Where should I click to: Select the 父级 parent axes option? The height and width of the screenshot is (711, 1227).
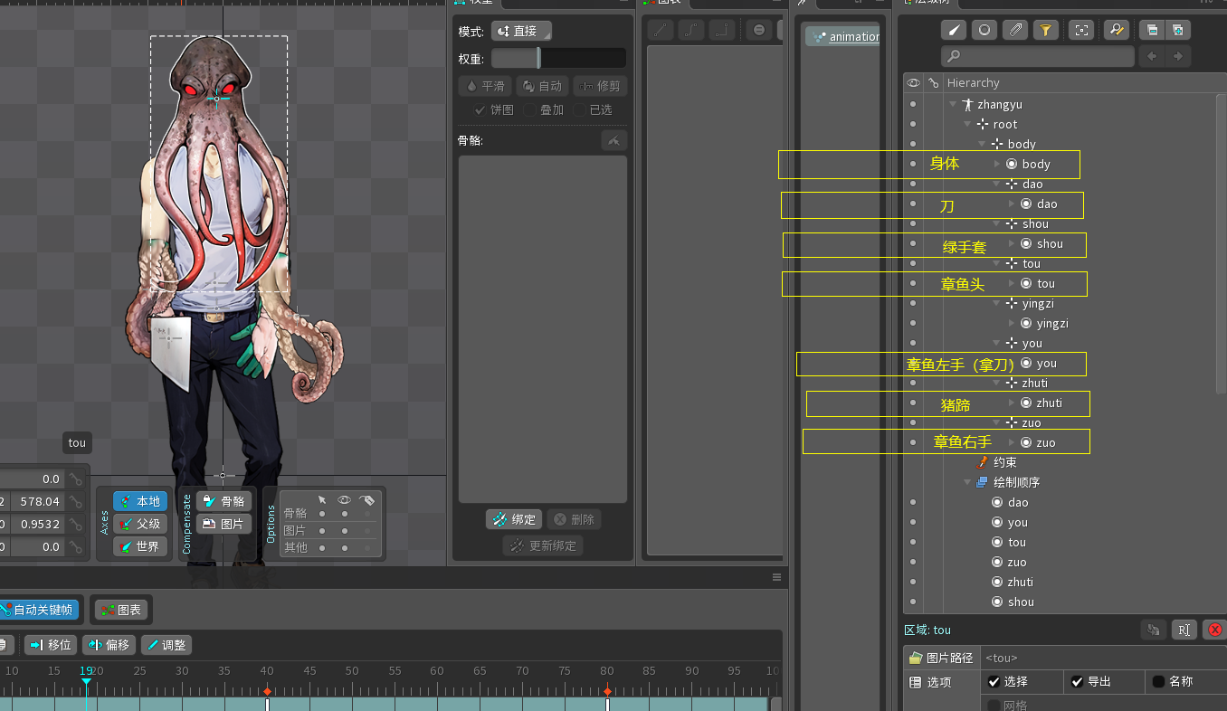point(140,524)
